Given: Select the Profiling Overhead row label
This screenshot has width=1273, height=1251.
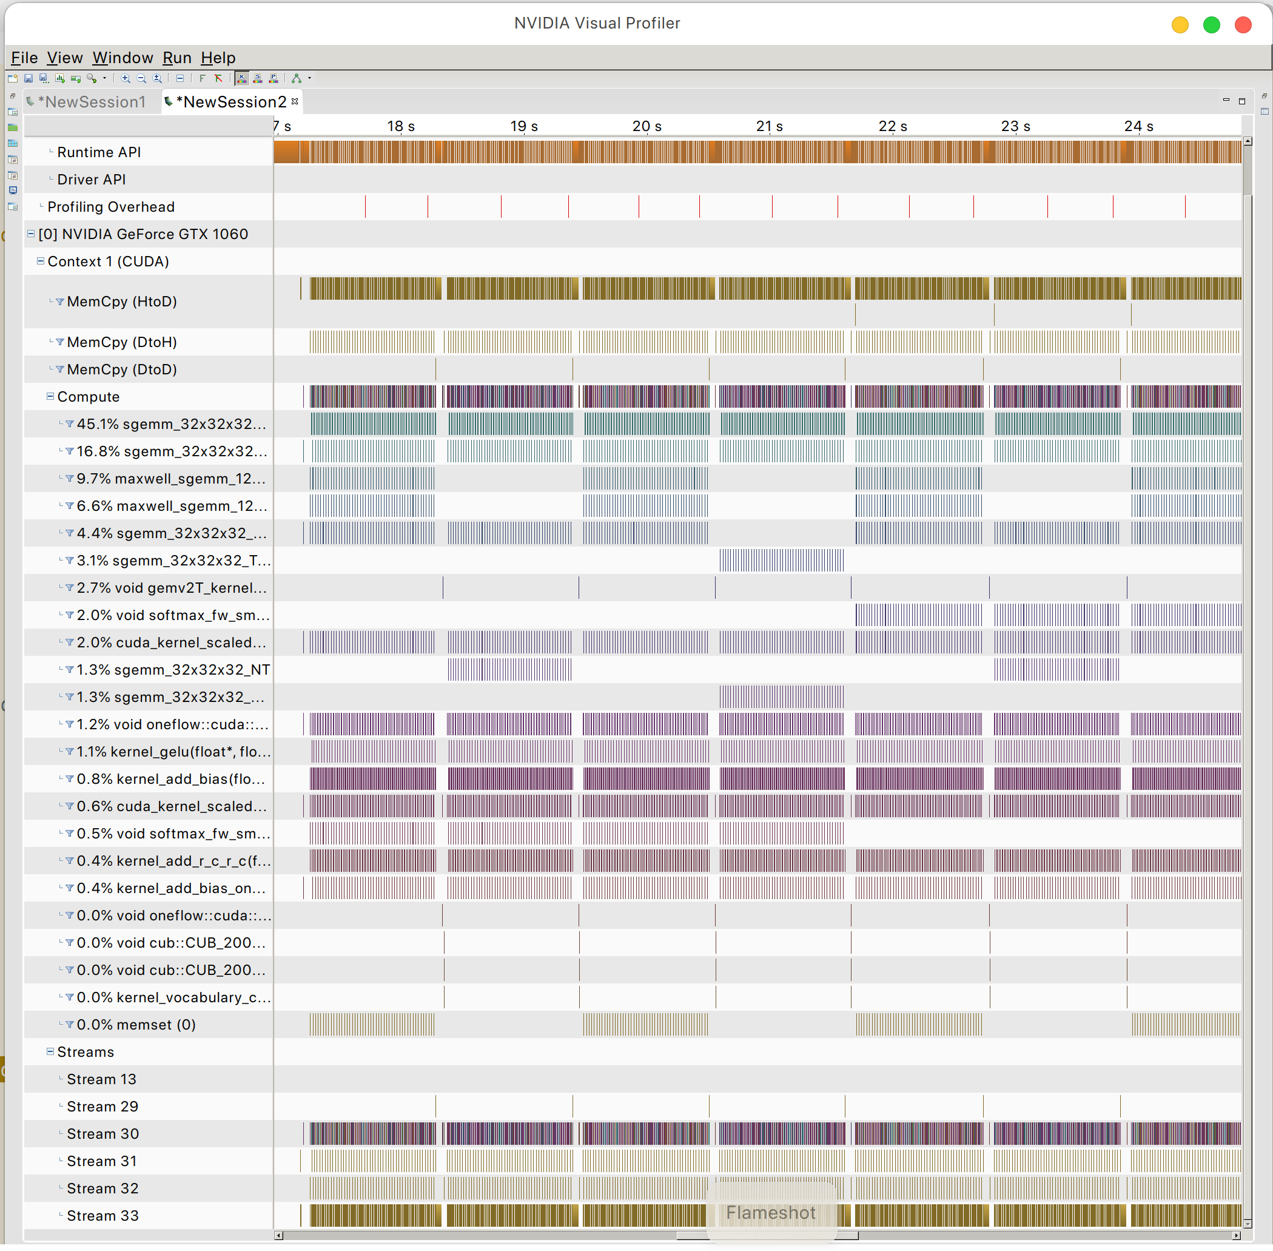Looking at the screenshot, I should tap(110, 207).
